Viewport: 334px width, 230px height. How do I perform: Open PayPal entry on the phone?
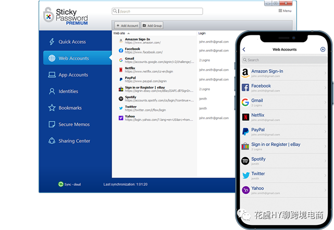[284, 132]
